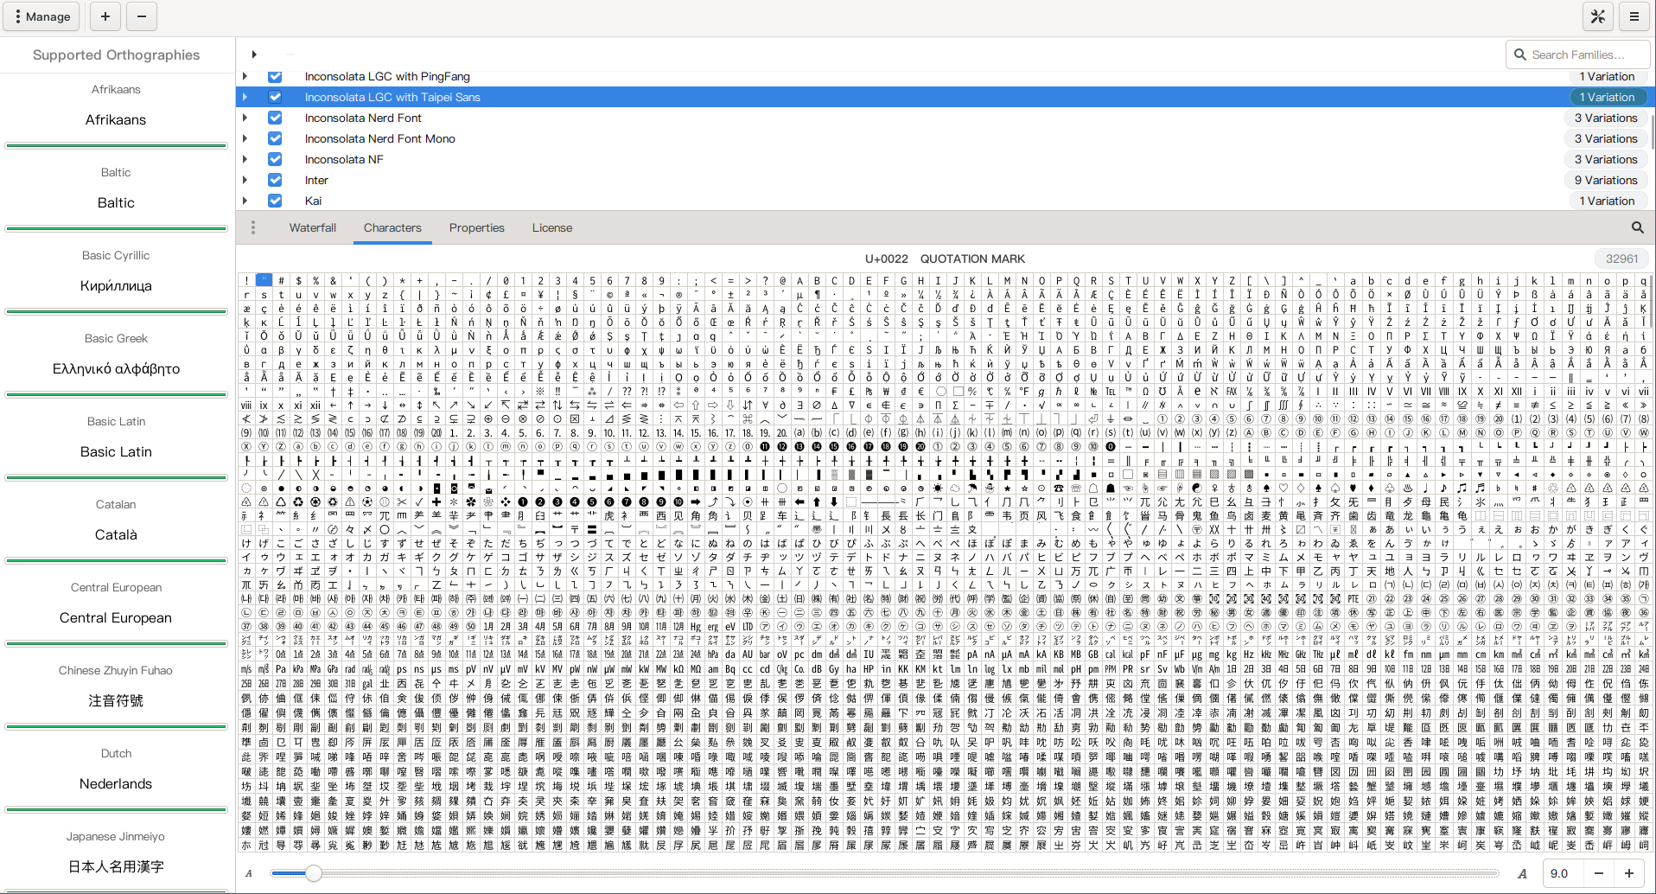
Task: Select the exclamation mark glyph cell
Action: pos(246,280)
